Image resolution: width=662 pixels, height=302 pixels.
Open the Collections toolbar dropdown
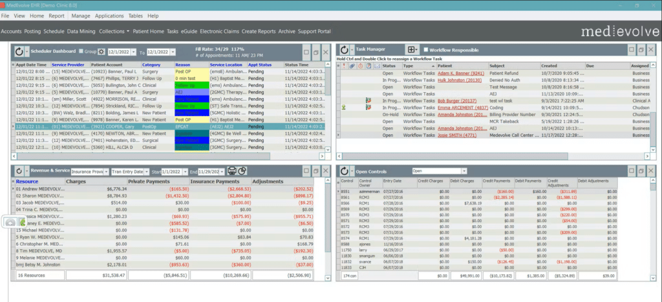pyautogui.click(x=114, y=31)
